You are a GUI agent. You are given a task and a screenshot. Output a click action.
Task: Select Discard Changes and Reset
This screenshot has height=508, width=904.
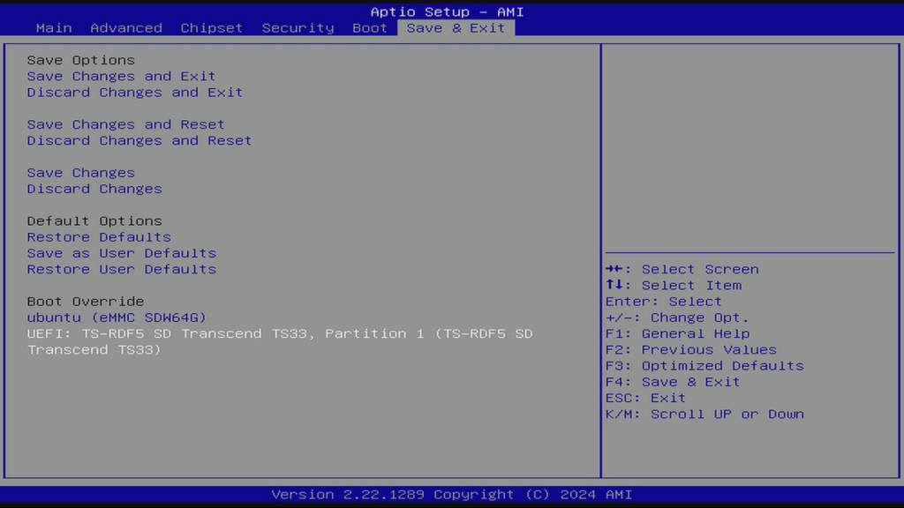click(x=139, y=140)
